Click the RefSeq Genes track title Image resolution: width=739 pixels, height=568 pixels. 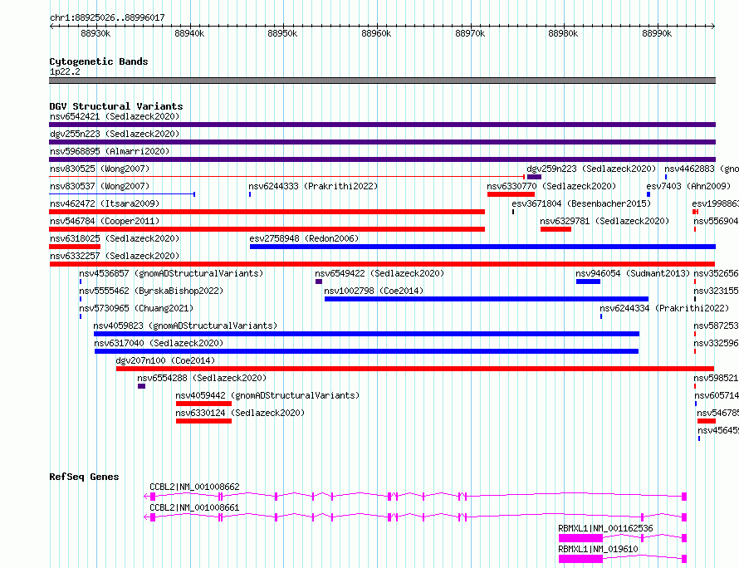[x=85, y=477]
